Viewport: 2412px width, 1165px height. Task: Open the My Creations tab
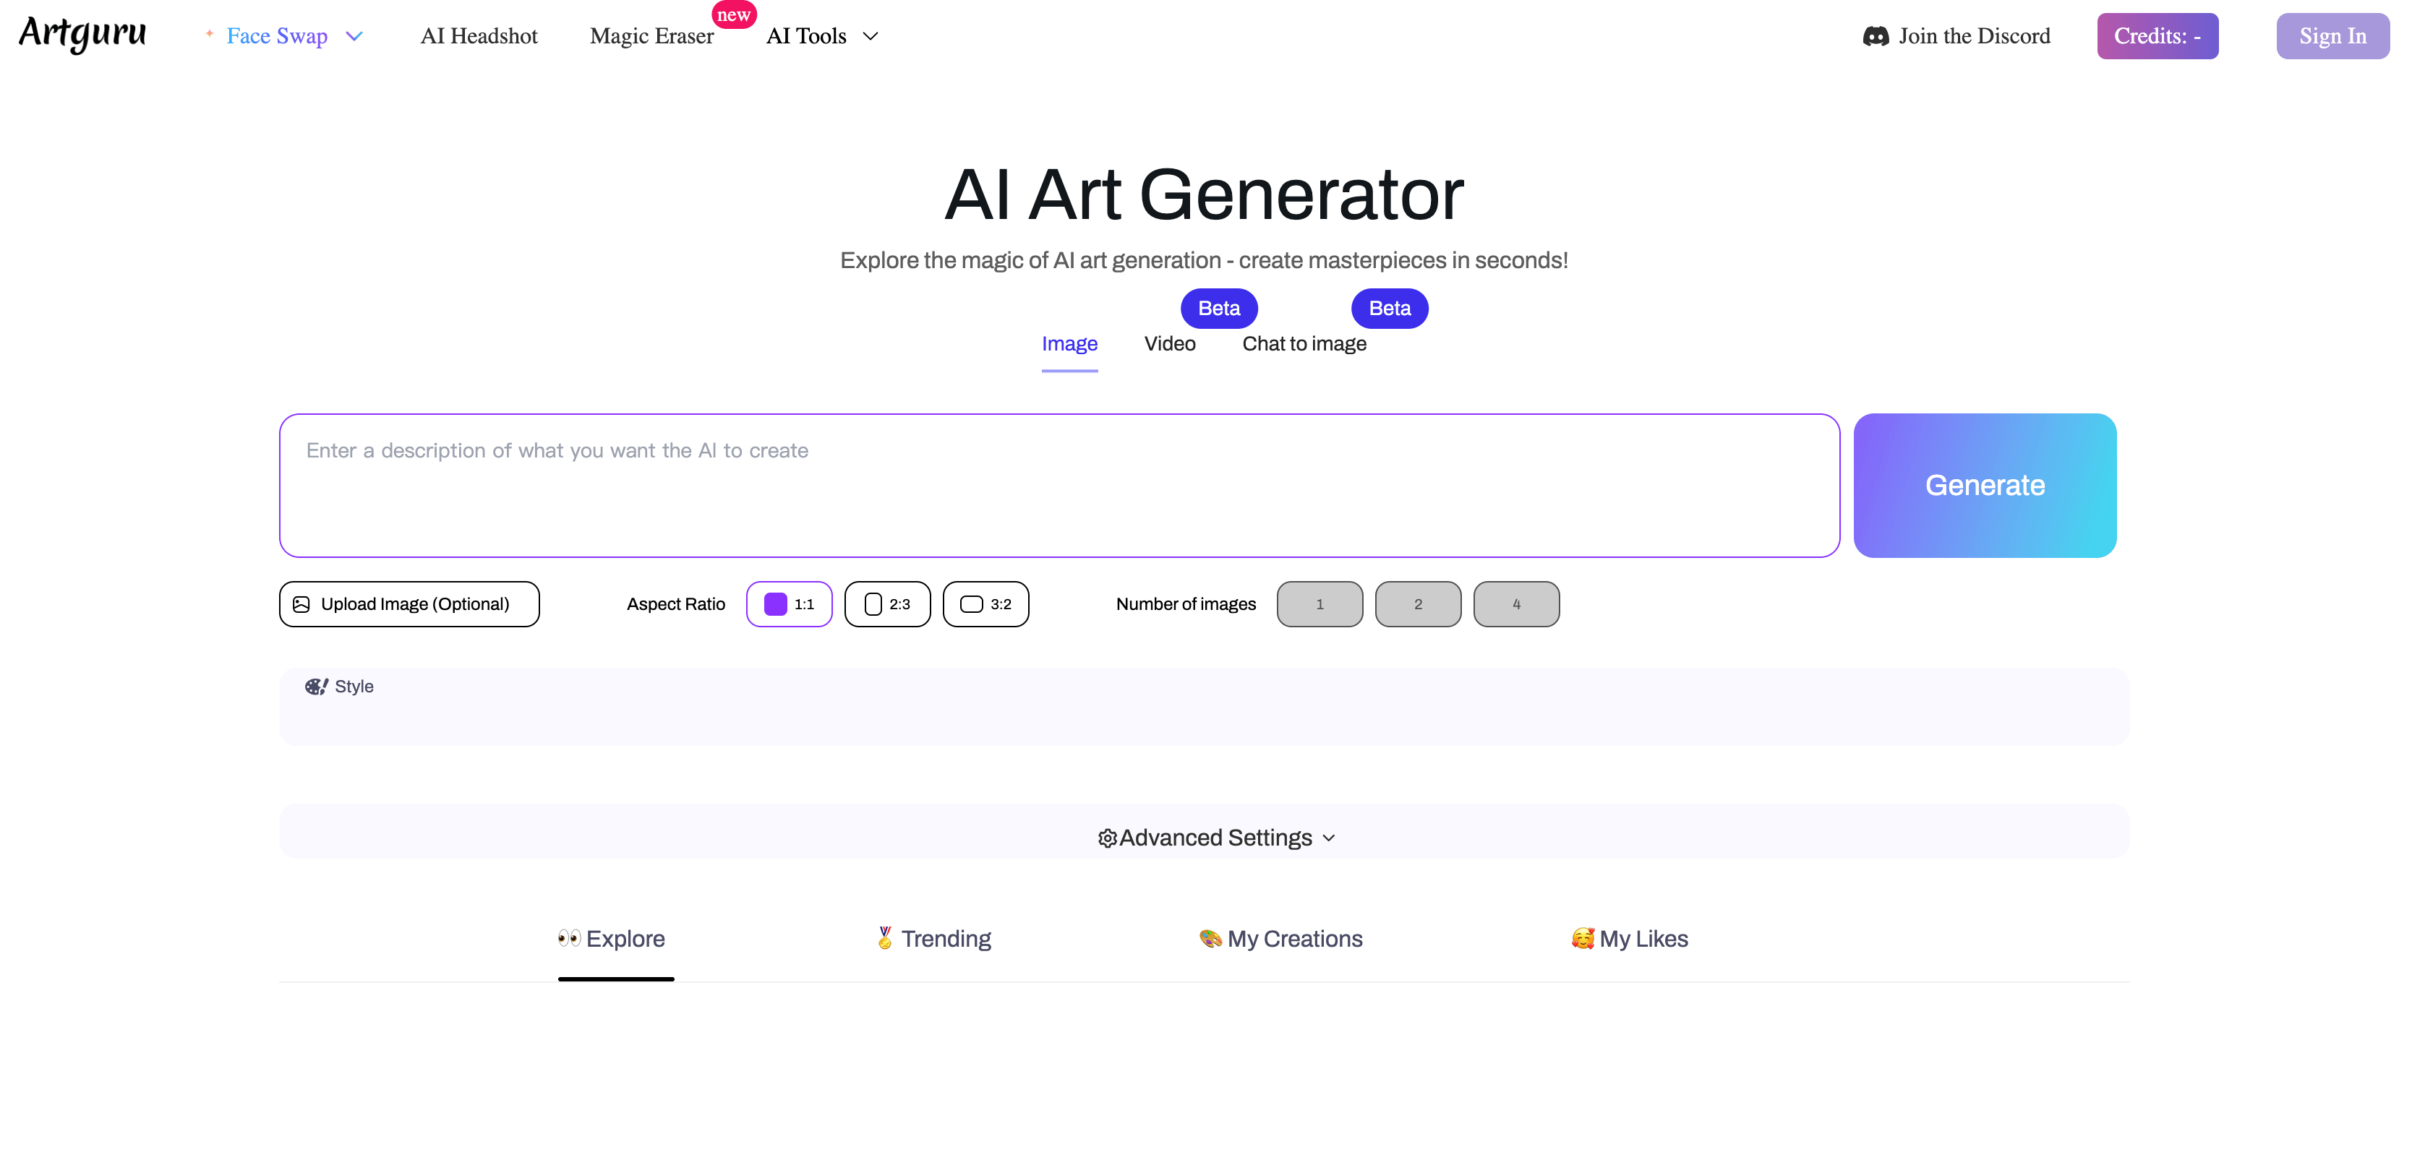[x=1281, y=939]
